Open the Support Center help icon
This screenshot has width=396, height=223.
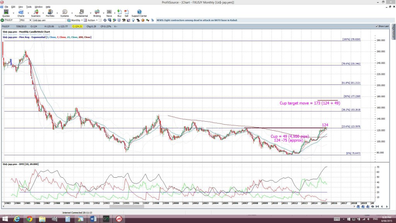pyautogui.click(x=139, y=13)
